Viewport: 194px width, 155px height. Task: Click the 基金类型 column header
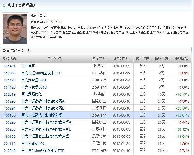click(x=99, y=59)
